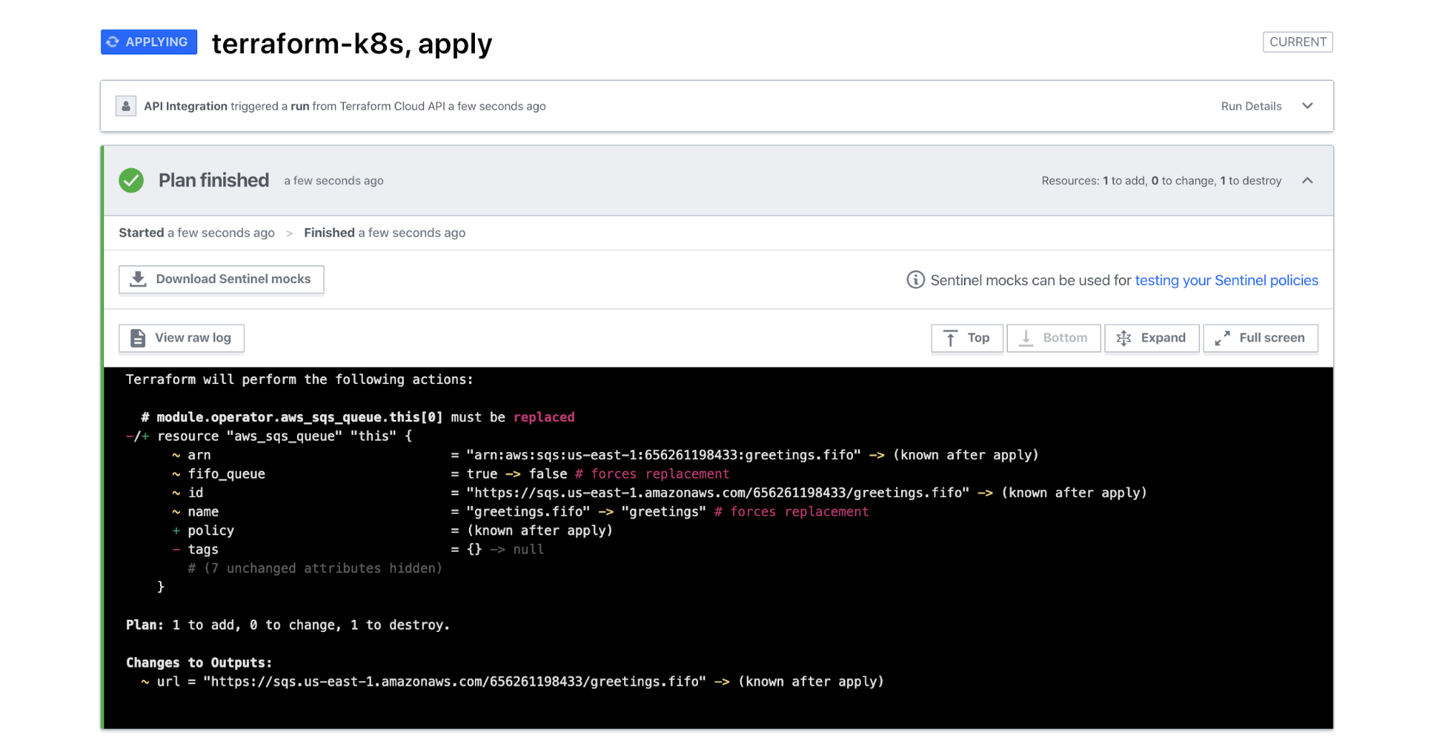The height and width of the screenshot is (738, 1434).
Task: Click the Sentinel mocks info icon
Action: coord(915,280)
